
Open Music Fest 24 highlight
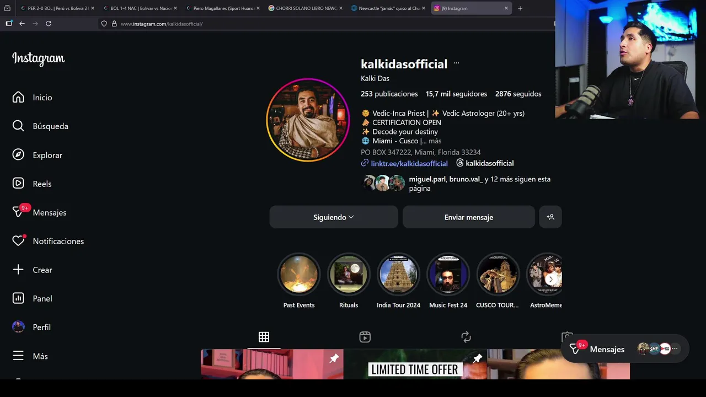448,275
